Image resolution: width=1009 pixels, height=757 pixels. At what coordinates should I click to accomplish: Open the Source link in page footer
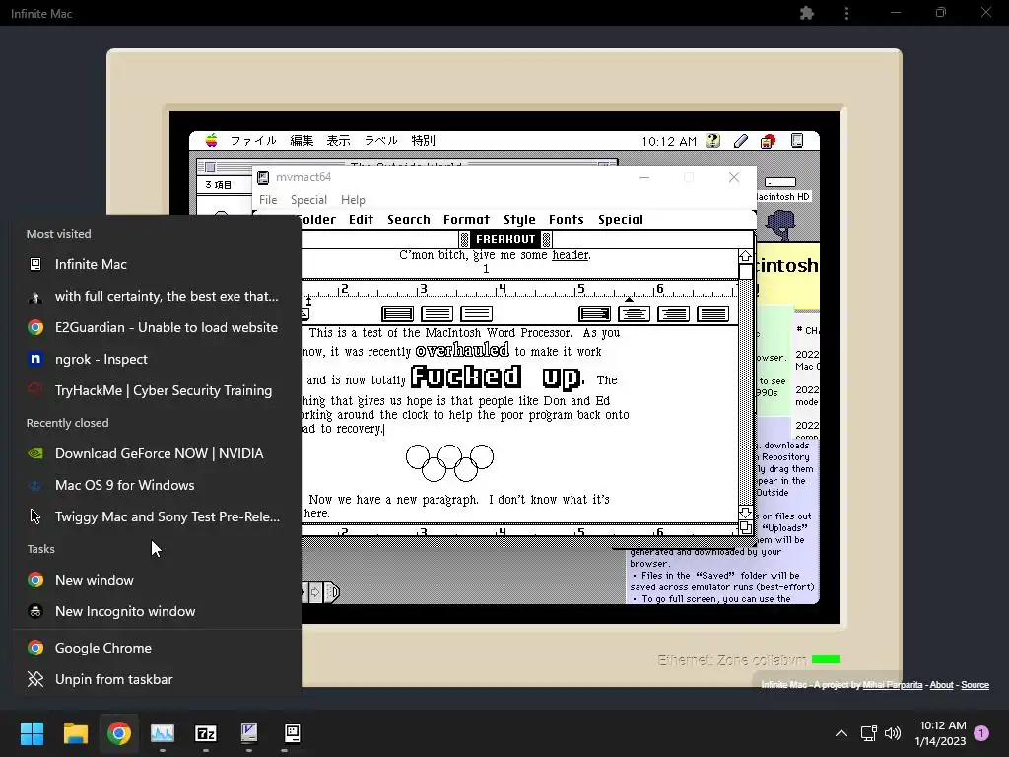pos(975,685)
